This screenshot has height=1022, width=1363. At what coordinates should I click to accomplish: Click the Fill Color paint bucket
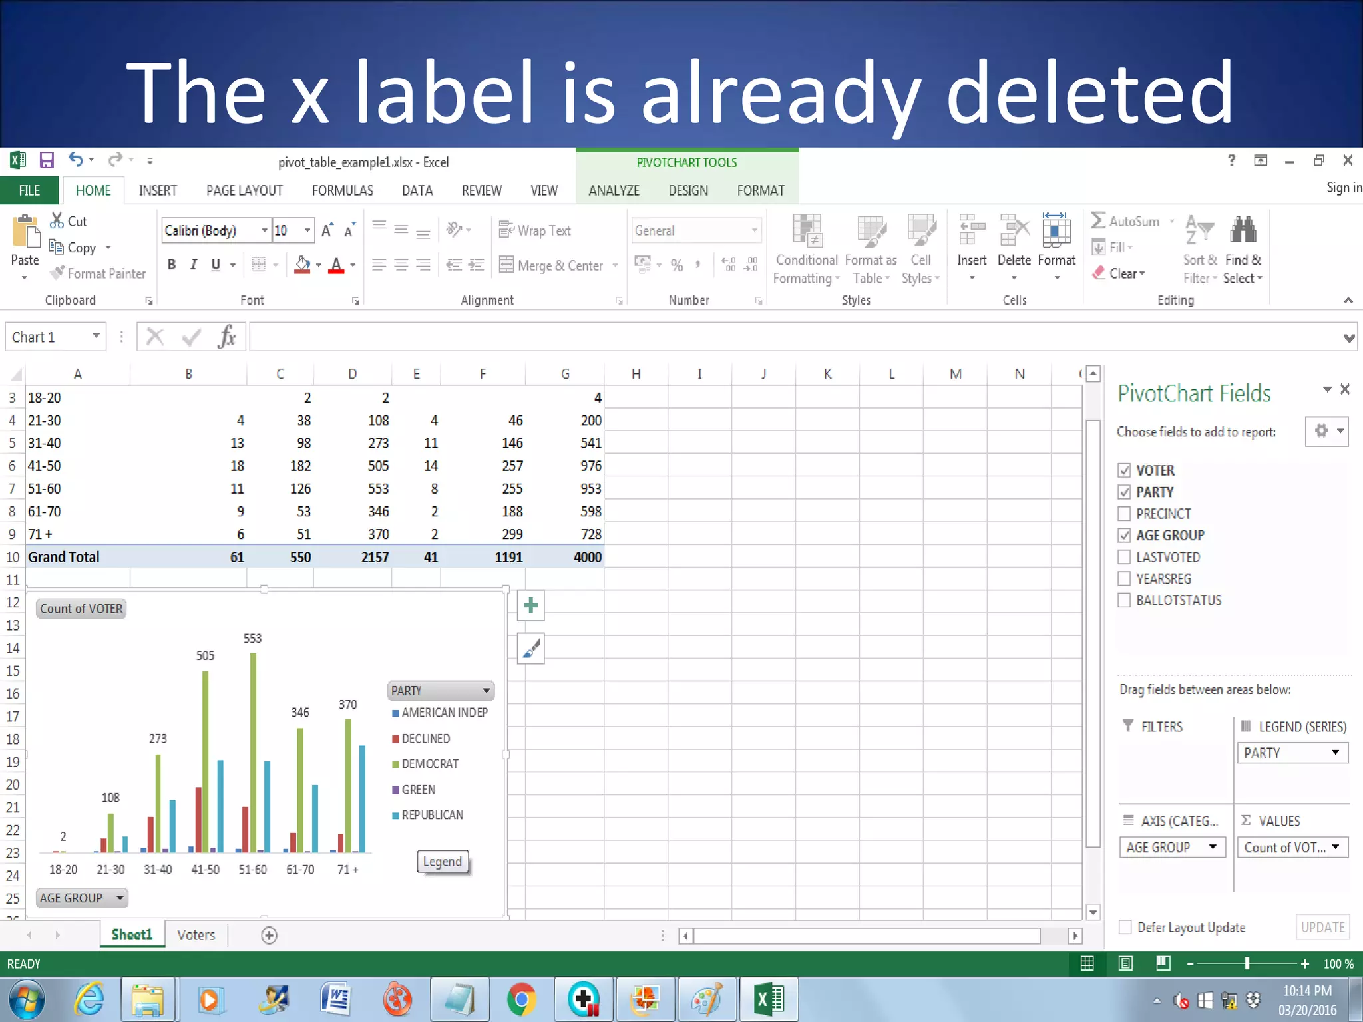(x=303, y=265)
